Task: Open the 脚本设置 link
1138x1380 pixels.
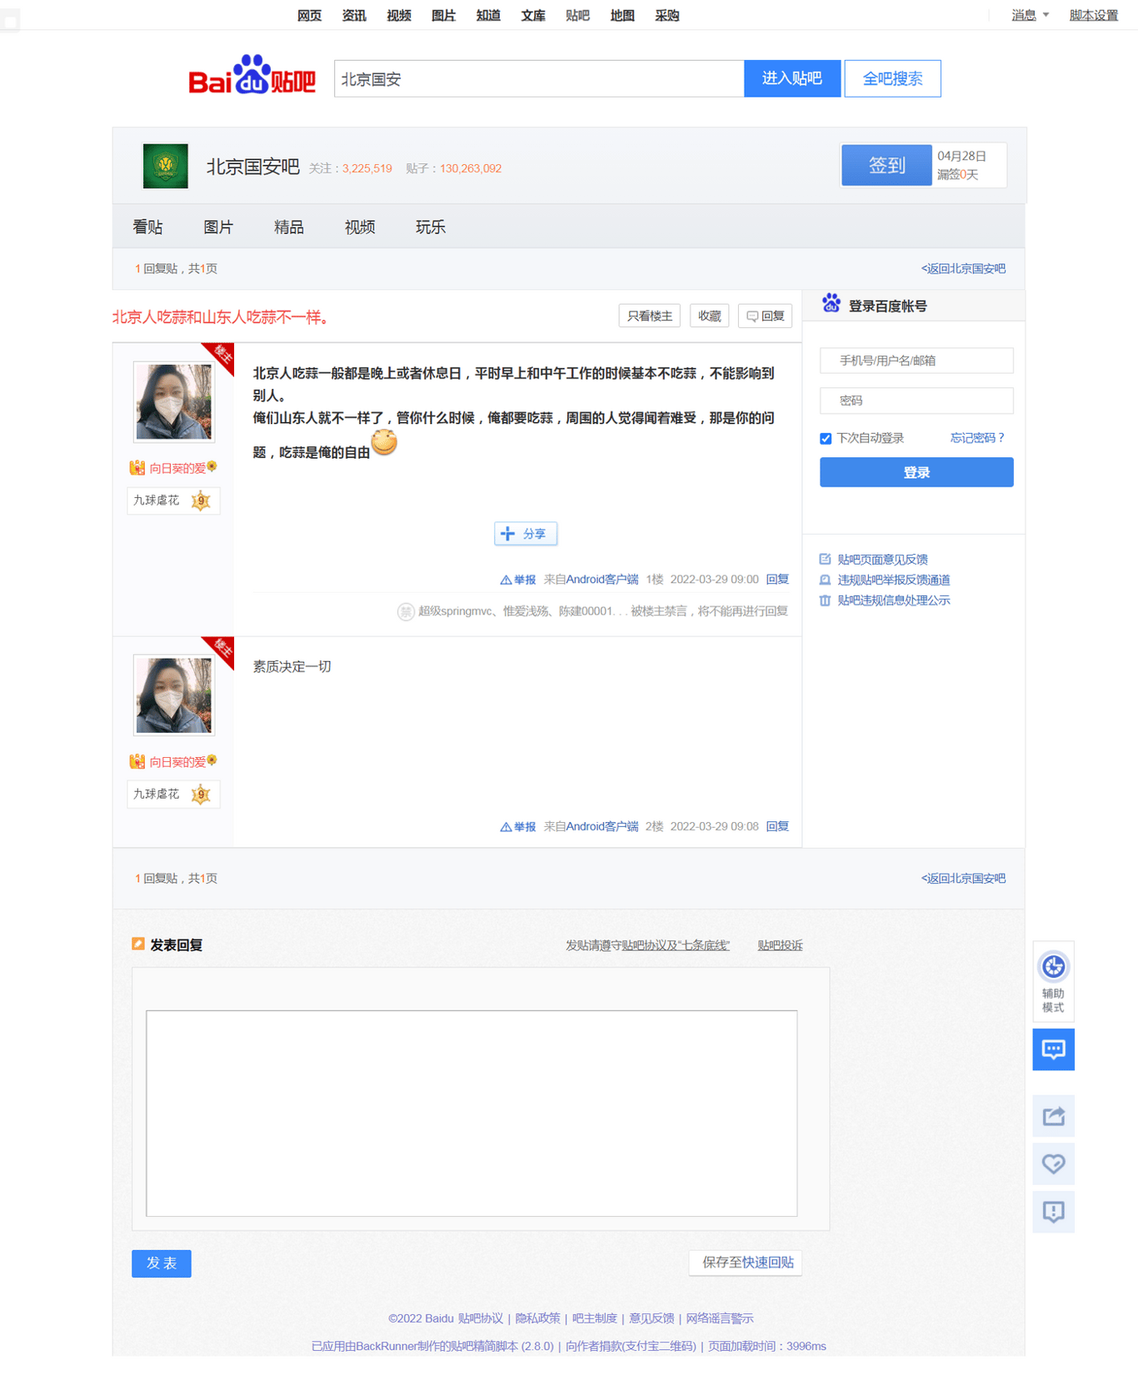Action: [x=1093, y=15]
